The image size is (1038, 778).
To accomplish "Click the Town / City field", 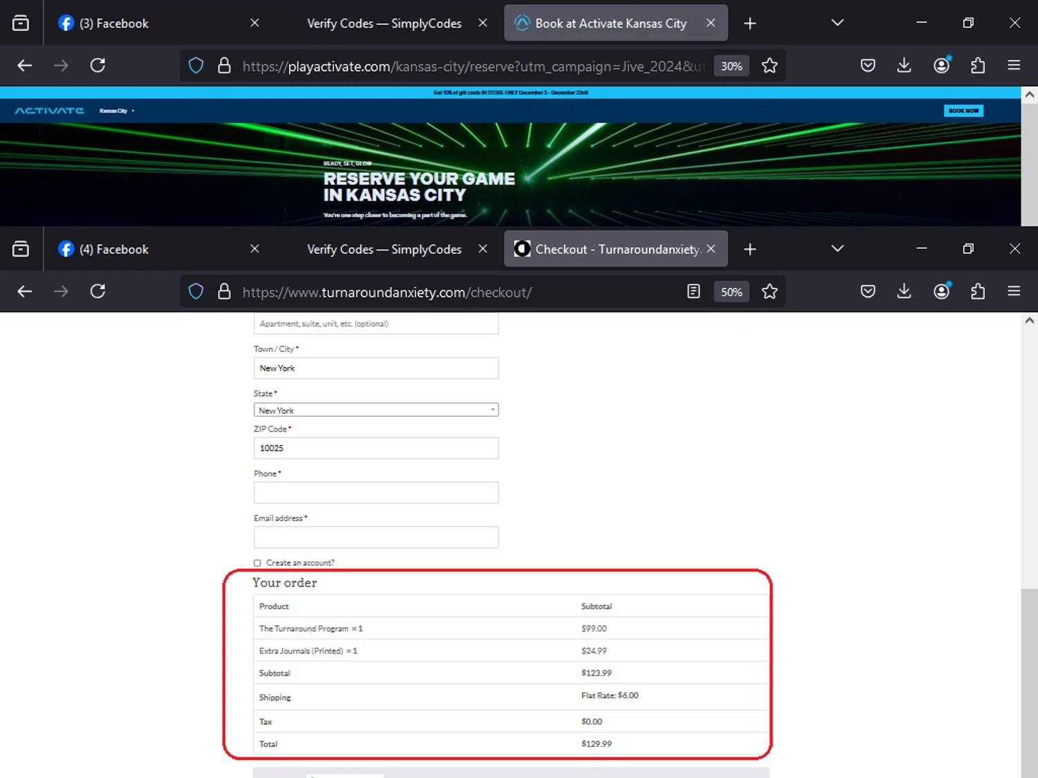I will coord(376,368).
